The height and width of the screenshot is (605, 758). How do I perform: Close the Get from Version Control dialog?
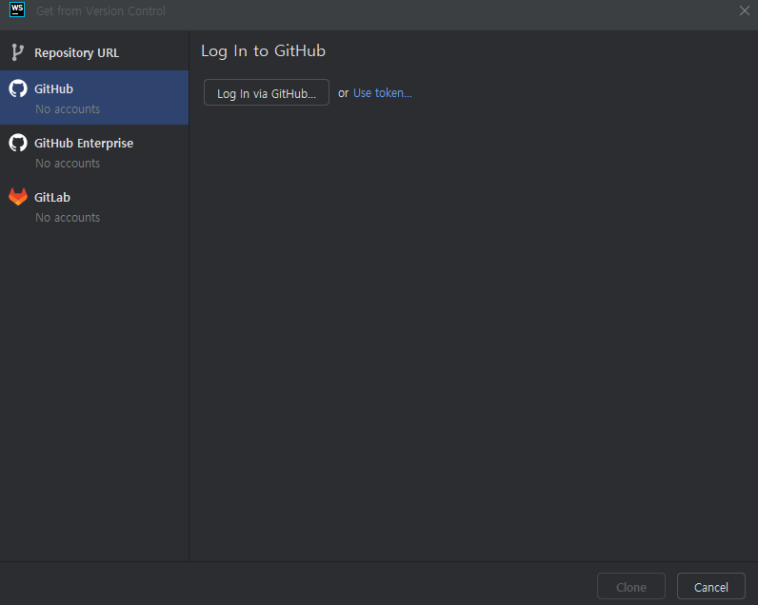[744, 10]
